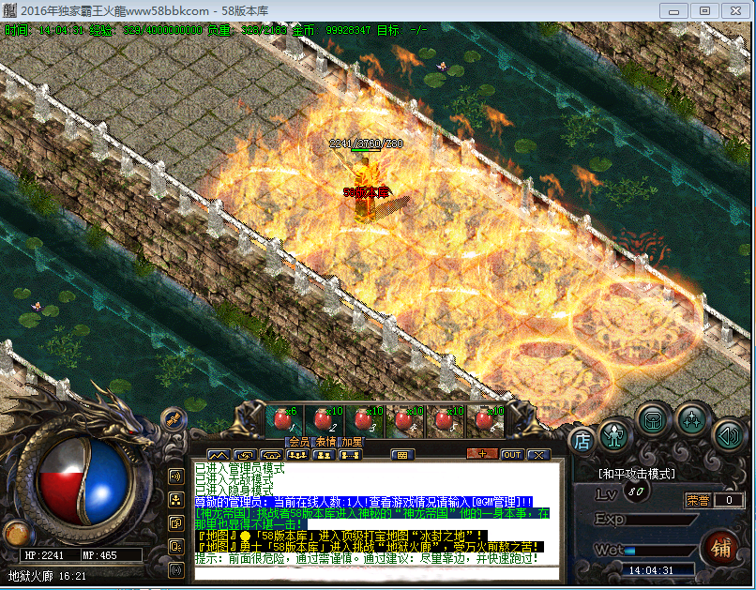Click the green 提示 danger warning line

[367, 559]
